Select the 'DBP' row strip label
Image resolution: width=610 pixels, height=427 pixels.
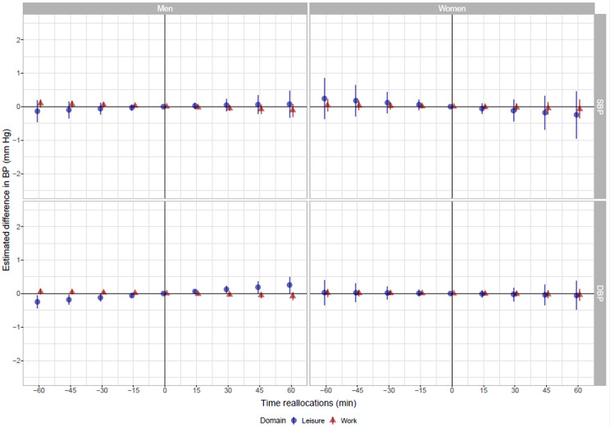pos(599,293)
